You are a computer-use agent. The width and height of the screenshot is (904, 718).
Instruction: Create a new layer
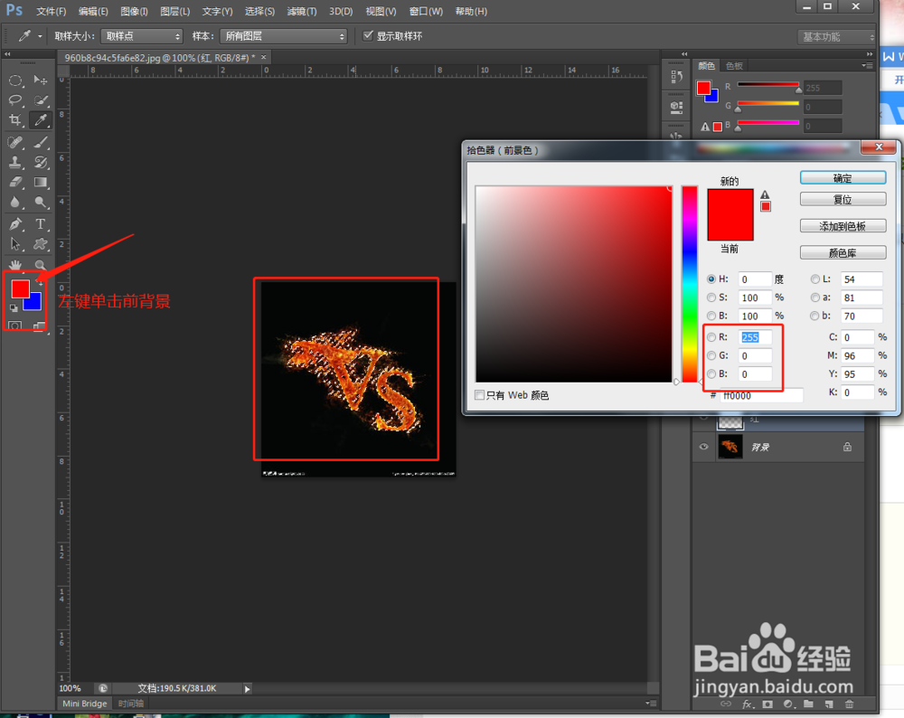click(829, 704)
